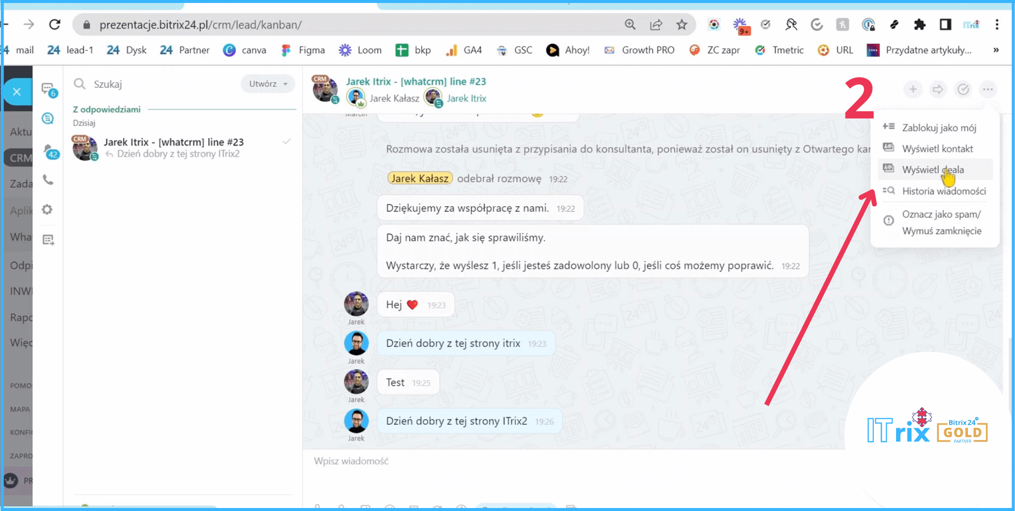Click the phone icon in chat sidebar

48,180
